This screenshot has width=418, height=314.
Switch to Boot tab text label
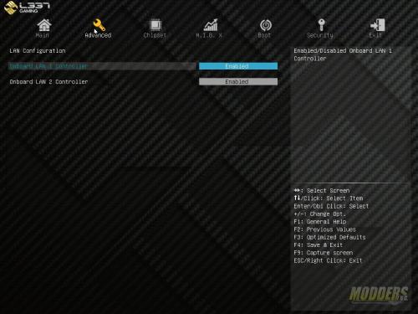coord(264,35)
